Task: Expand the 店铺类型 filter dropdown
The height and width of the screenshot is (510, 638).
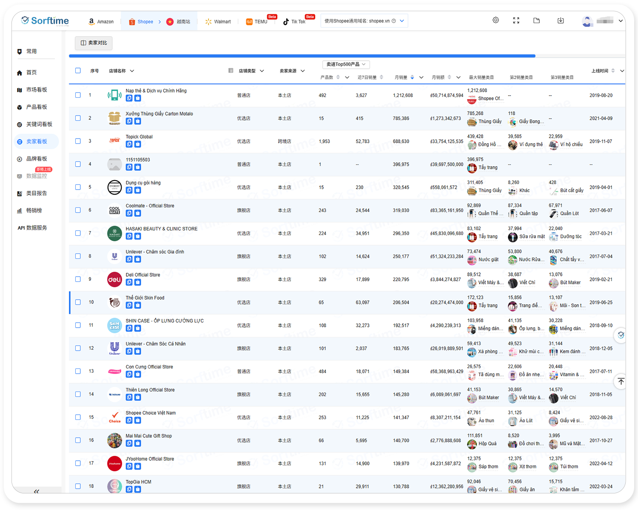Action: click(262, 71)
